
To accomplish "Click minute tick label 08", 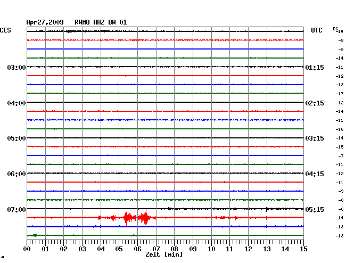I will [x=174, y=249].
